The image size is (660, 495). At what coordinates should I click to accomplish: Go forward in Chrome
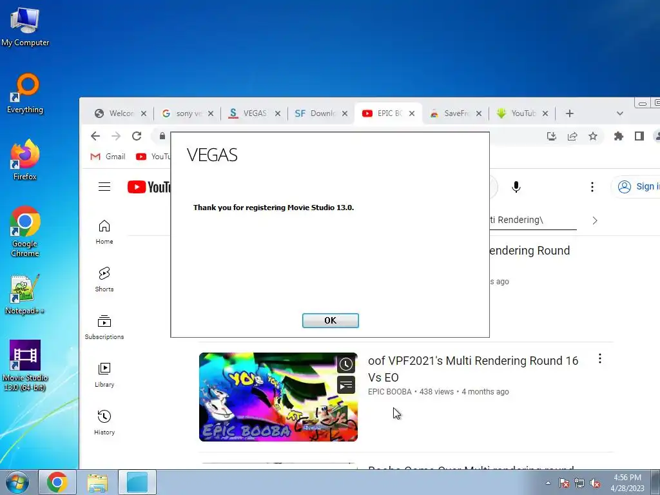[x=116, y=136]
